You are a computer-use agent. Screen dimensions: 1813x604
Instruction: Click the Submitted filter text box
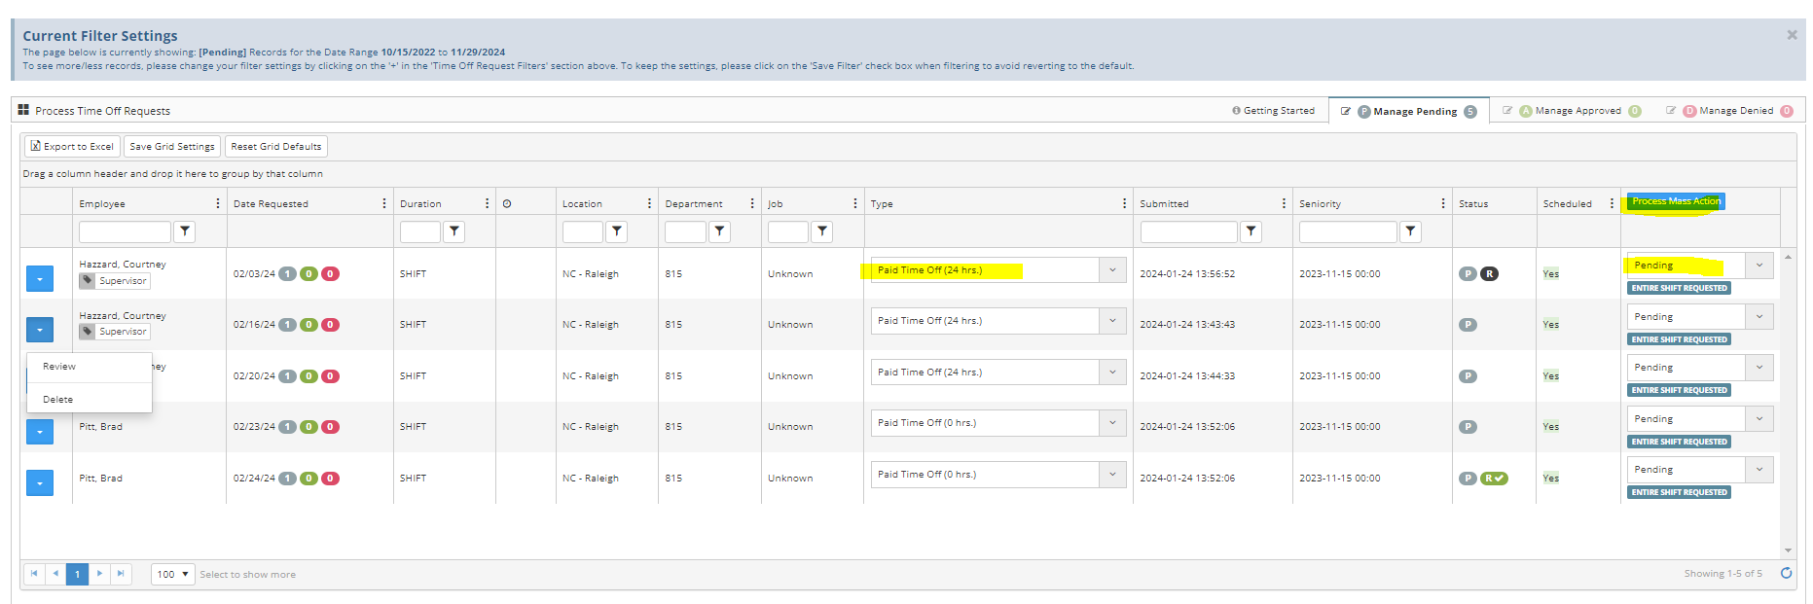click(1188, 231)
